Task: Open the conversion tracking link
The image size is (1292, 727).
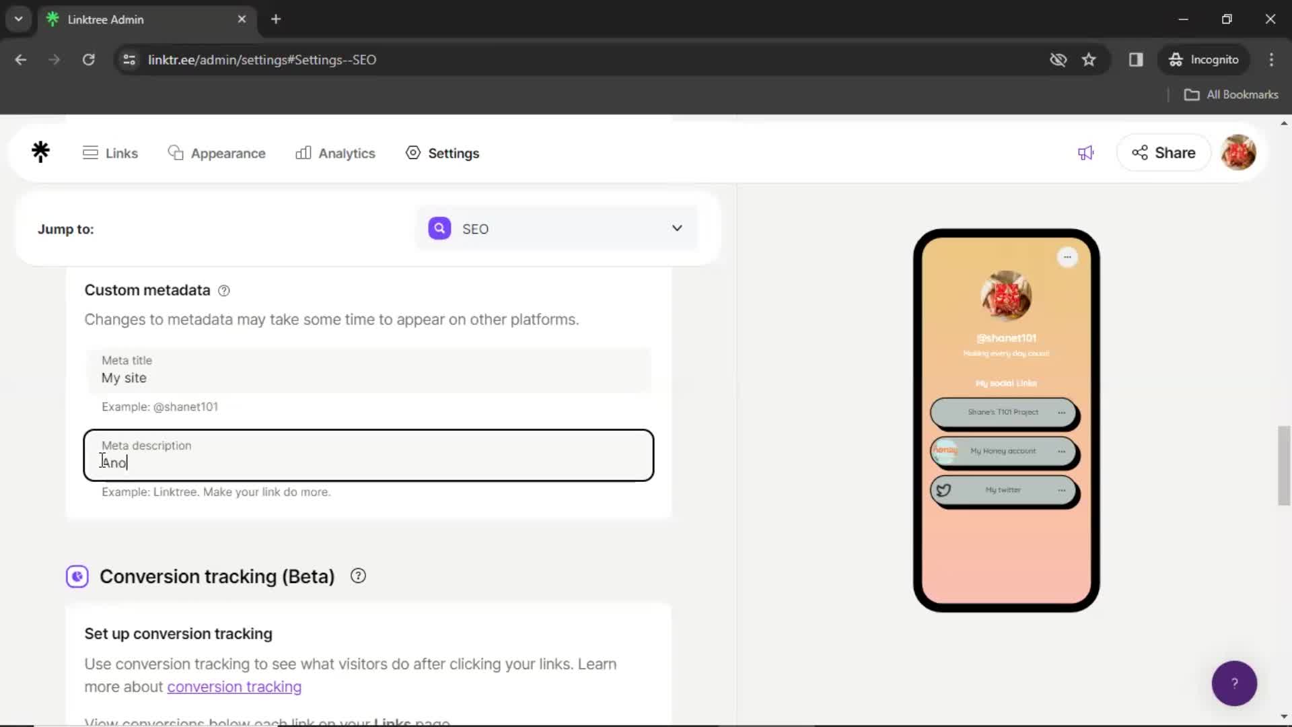Action: coord(234,687)
